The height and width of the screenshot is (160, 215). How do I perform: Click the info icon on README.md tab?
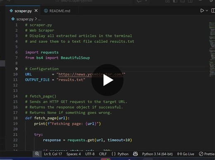point(46,11)
